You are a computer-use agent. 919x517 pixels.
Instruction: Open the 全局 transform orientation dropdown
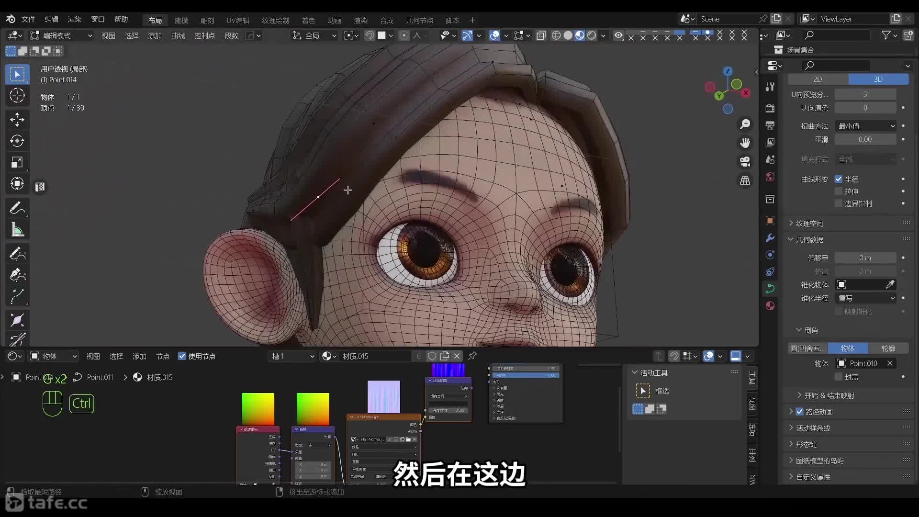[x=314, y=35]
